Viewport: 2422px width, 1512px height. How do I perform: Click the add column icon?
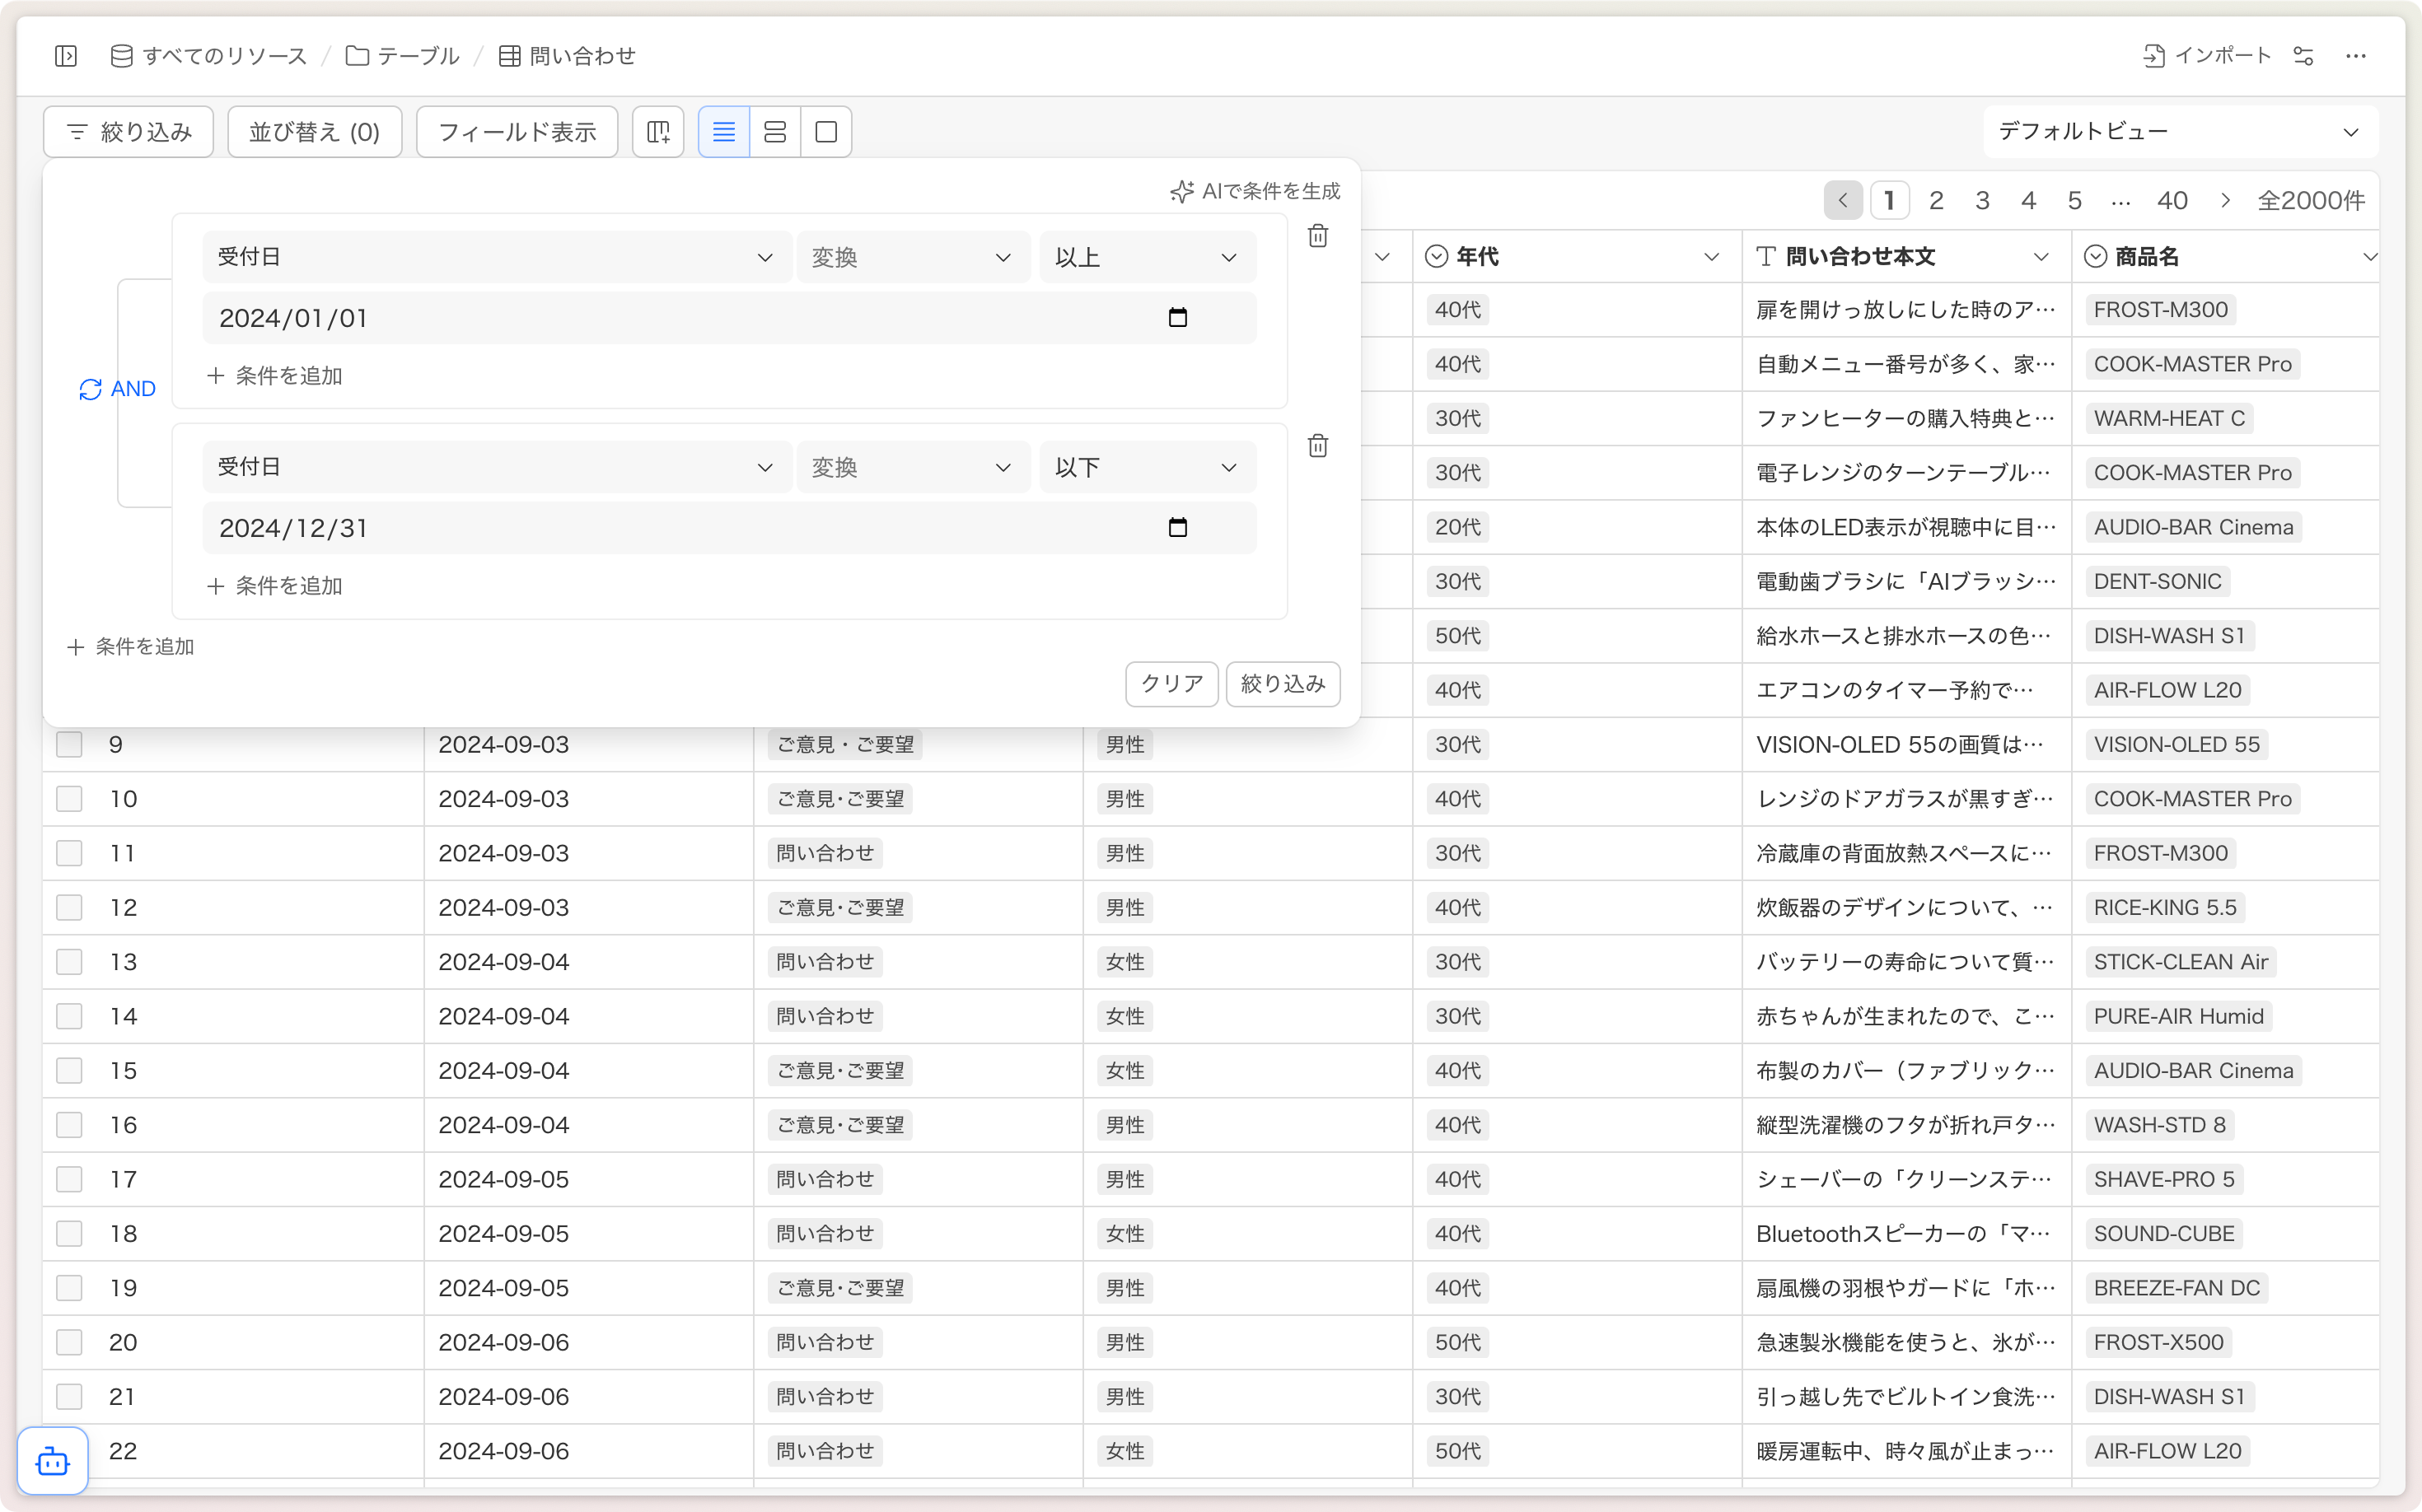[x=658, y=132]
